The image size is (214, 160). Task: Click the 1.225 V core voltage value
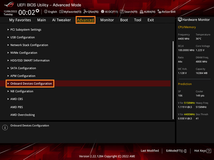pos(200,50)
